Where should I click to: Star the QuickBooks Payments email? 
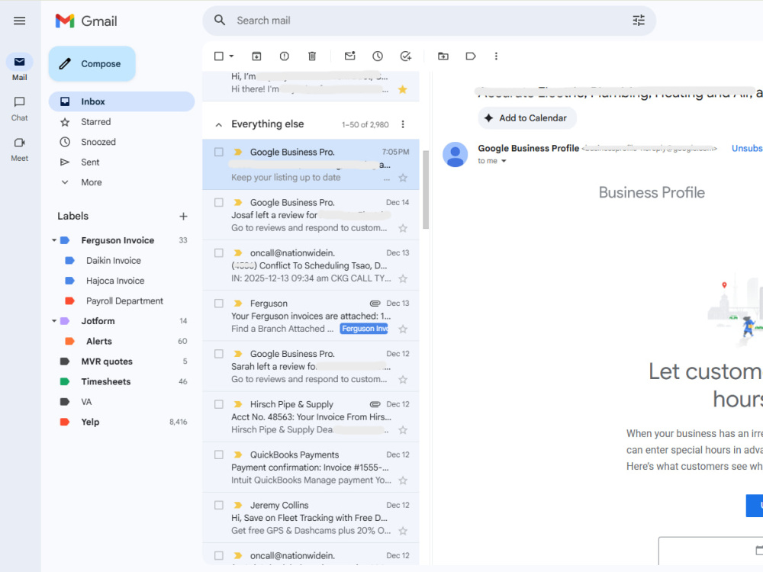(x=403, y=480)
